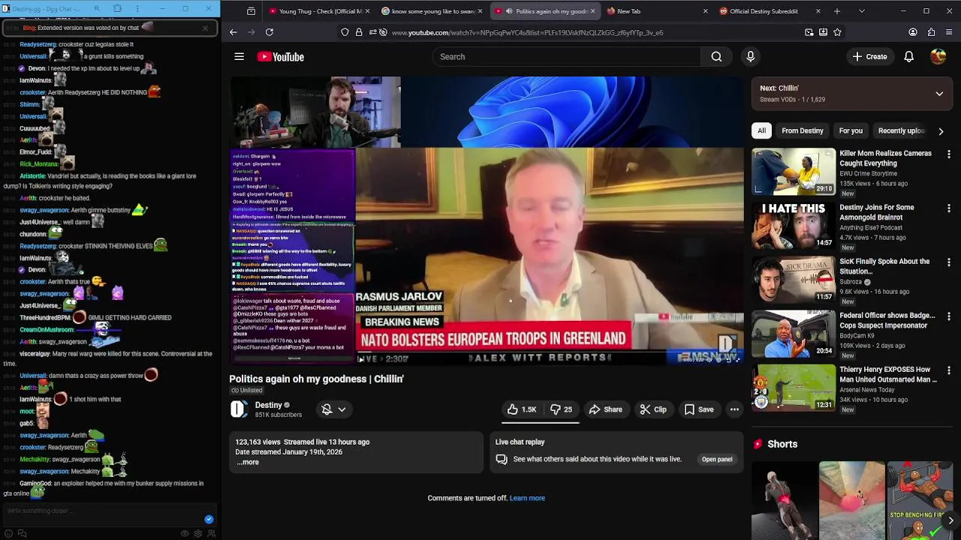Open Federal Officer shows Badge video thumbnail
Viewport: 961px width, 540px height.
[x=794, y=334]
